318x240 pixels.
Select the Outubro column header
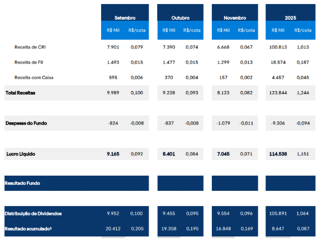click(x=180, y=18)
